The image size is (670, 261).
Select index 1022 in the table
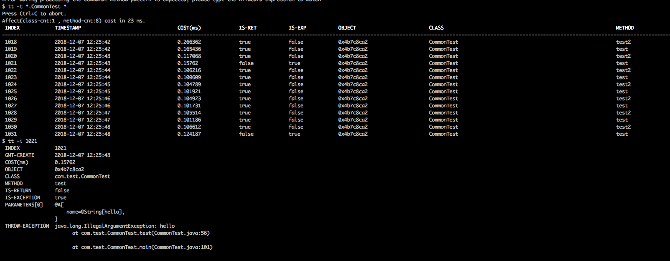point(11,70)
